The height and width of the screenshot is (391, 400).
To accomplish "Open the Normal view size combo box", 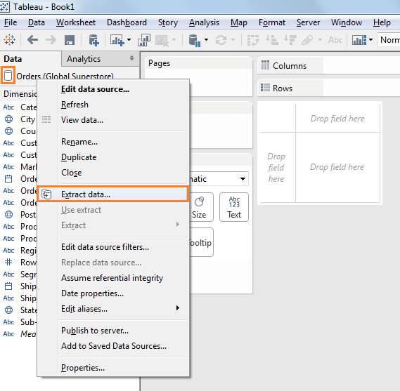I will [389, 40].
